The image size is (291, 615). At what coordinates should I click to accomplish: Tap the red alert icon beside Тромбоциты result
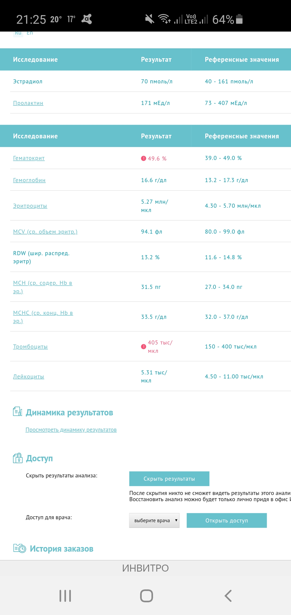pos(143,347)
